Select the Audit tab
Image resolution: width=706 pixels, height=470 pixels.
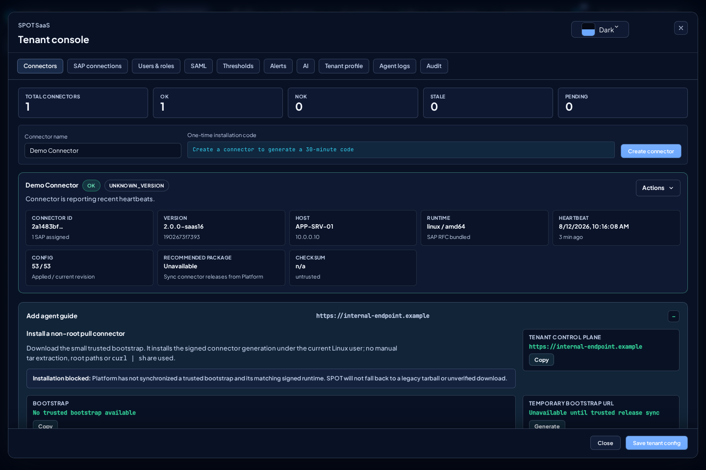click(x=434, y=66)
